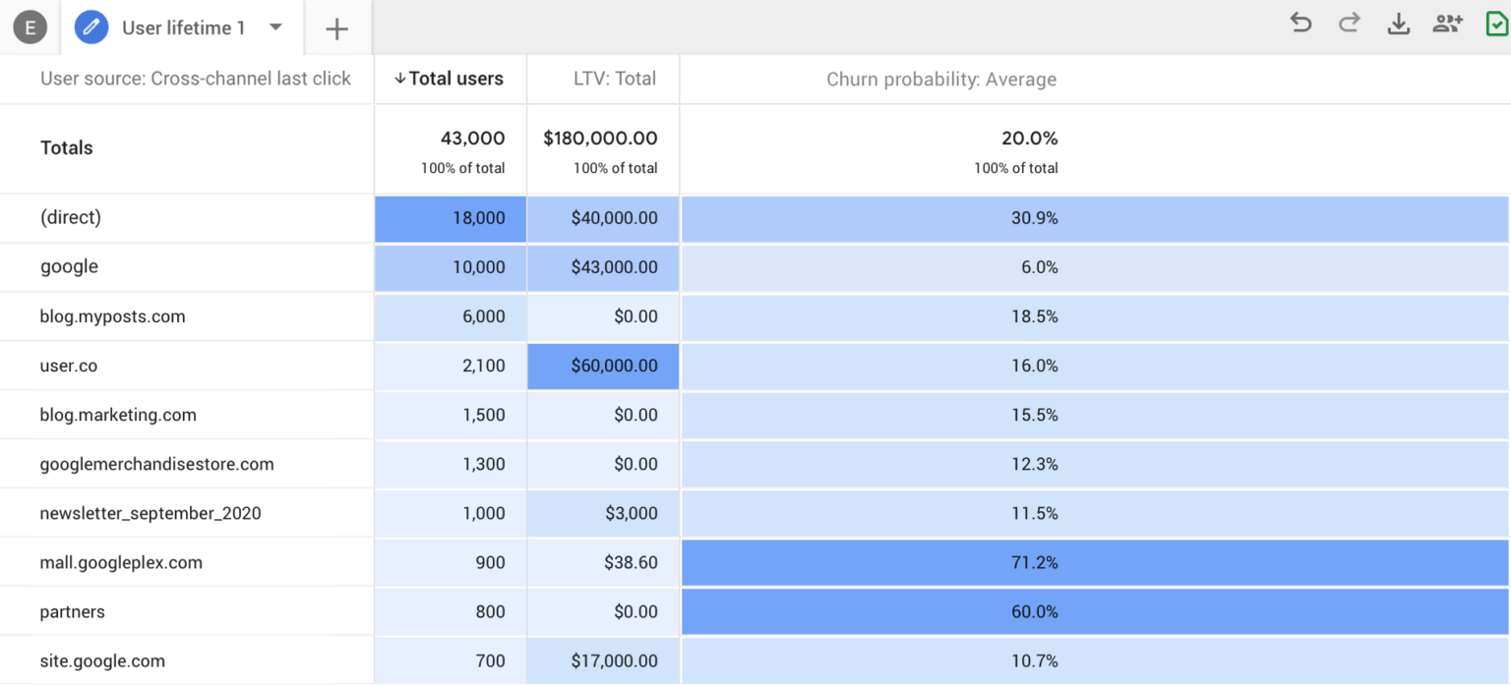1511x686 pixels.
Task: Open the User lifetime 1 tab dropdown arrow
Action: 276,27
